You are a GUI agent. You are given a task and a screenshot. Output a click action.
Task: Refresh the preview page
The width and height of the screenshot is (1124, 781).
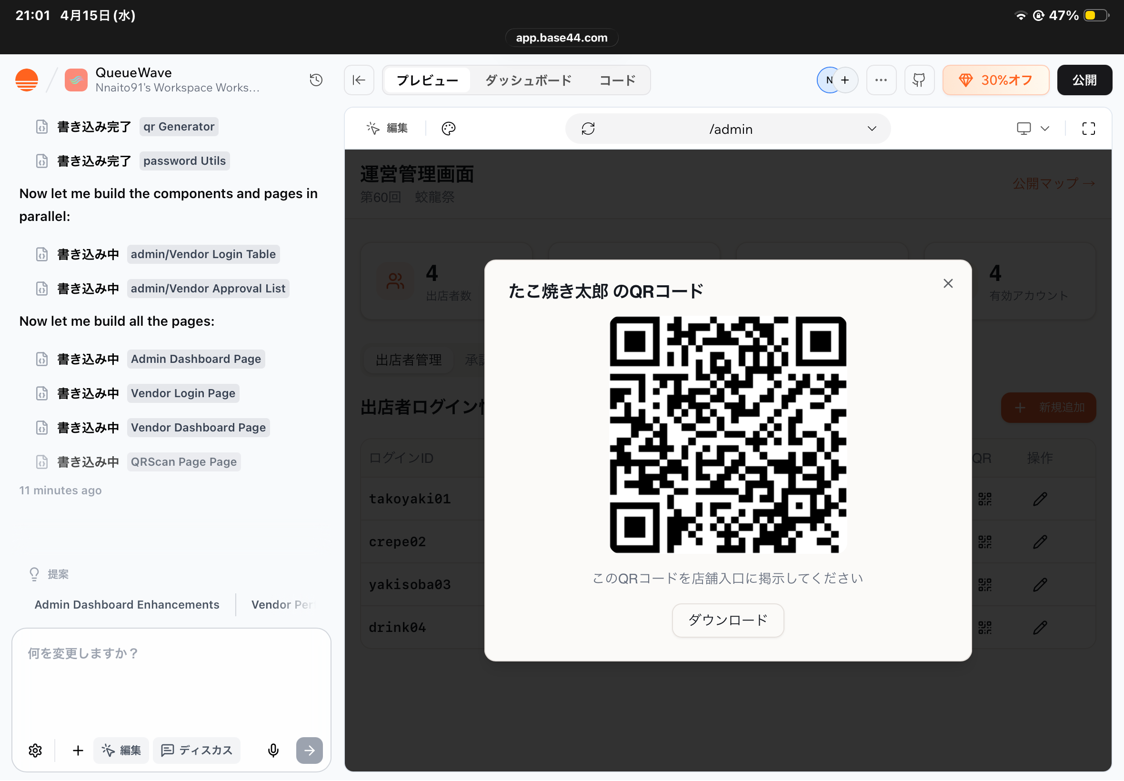[x=588, y=129]
